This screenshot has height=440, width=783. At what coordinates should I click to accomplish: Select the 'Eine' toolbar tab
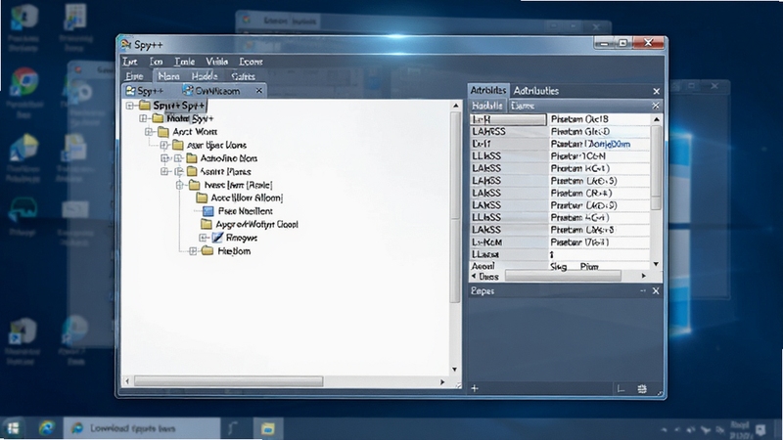134,76
